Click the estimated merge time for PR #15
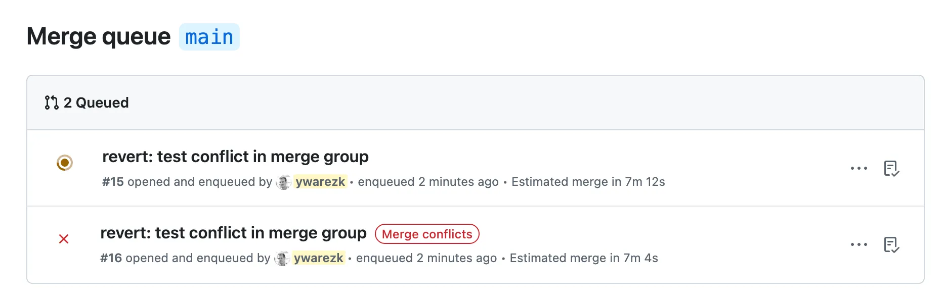Image resolution: width=944 pixels, height=299 pixels. (588, 182)
